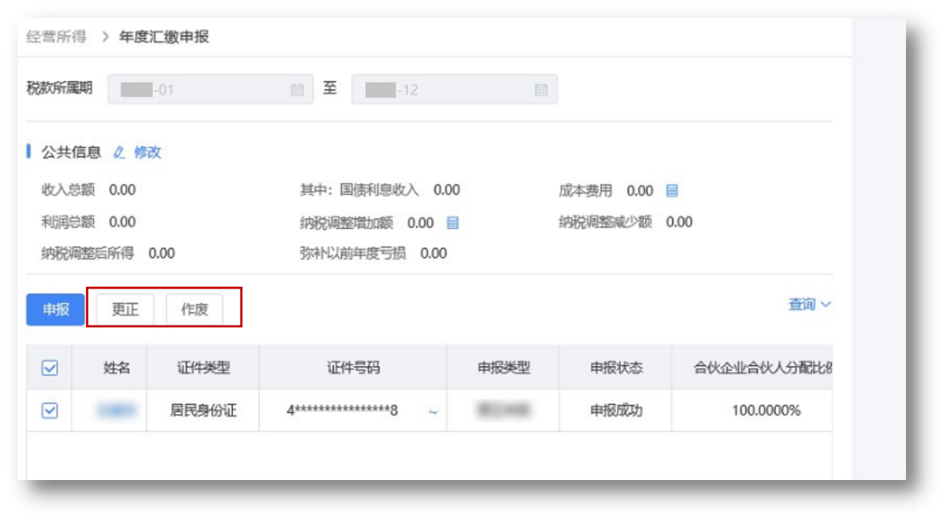Go to 经营所得 breadcrumb
Viewport: 949px width, 523px height.
tap(56, 37)
